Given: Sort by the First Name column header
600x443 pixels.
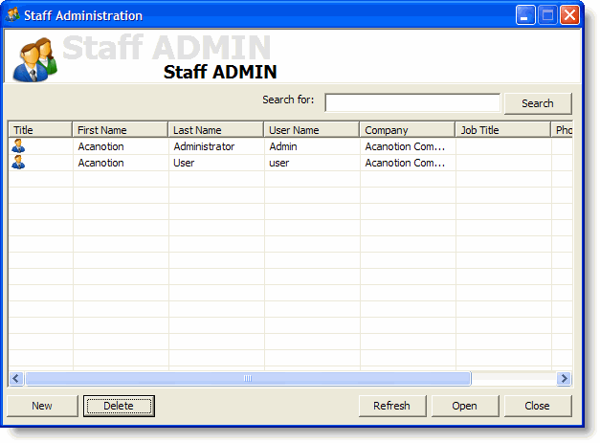Looking at the screenshot, I should point(121,130).
